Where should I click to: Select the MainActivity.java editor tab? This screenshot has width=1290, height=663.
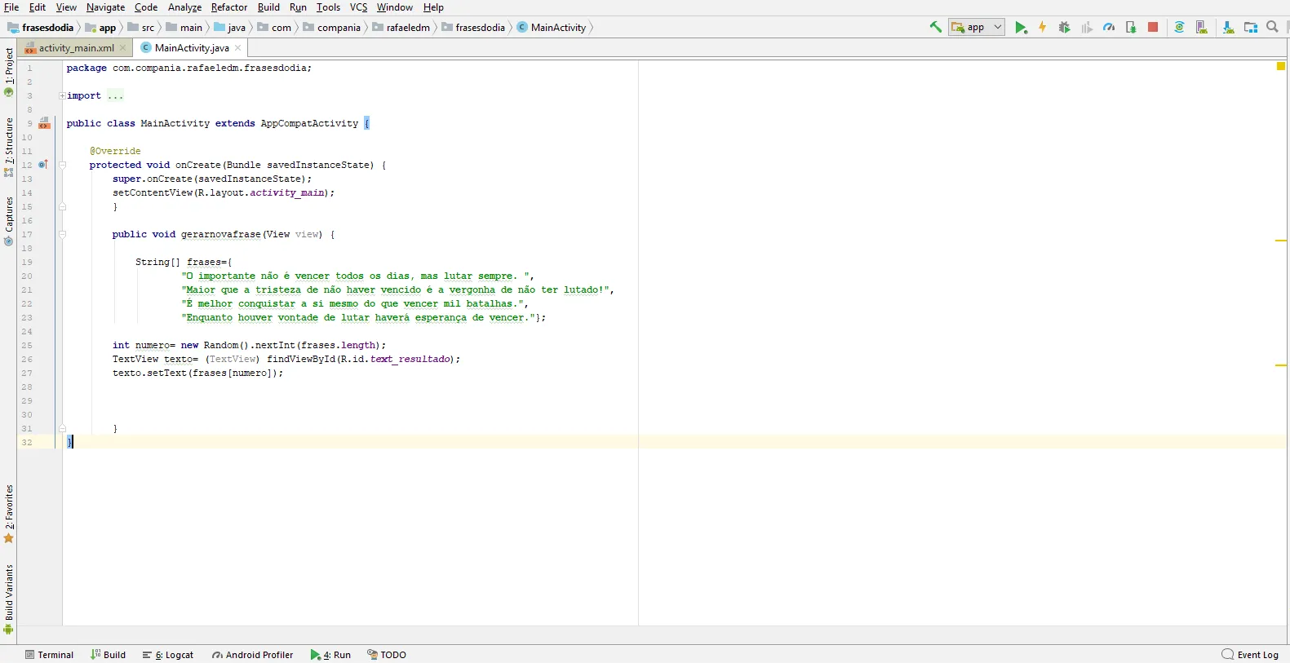tap(191, 48)
